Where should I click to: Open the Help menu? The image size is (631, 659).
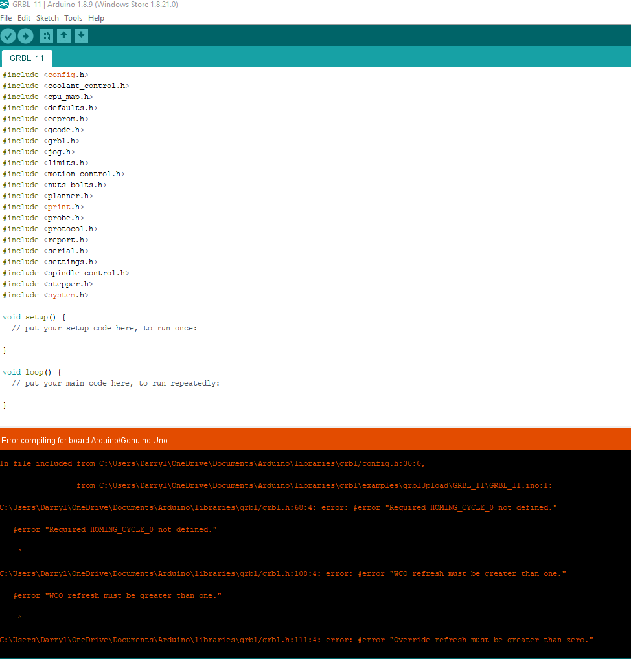click(96, 17)
